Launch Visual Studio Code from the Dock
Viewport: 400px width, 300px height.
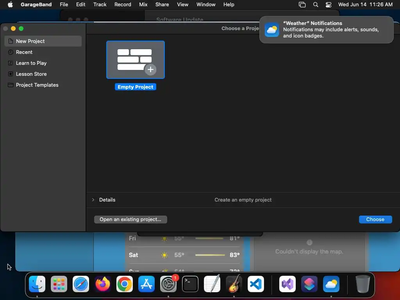click(255, 284)
